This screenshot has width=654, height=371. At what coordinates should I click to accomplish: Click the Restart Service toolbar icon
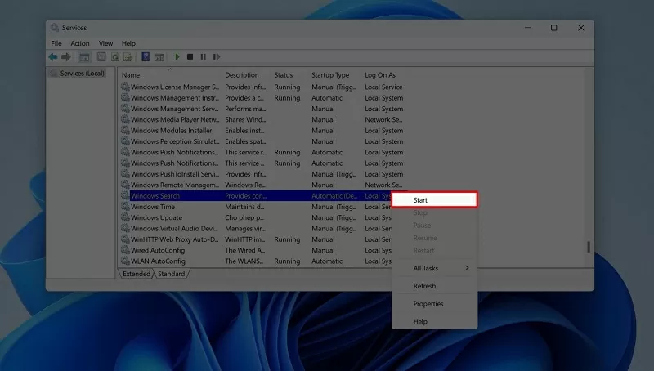[x=216, y=57]
